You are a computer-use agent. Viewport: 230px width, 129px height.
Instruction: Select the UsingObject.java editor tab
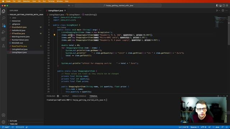click(x=56, y=10)
